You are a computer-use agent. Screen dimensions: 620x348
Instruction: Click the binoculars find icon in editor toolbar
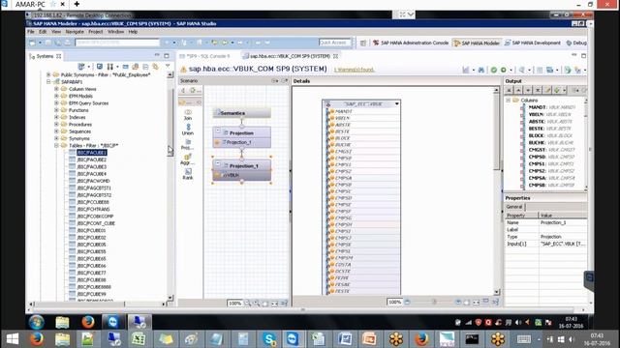(x=481, y=70)
